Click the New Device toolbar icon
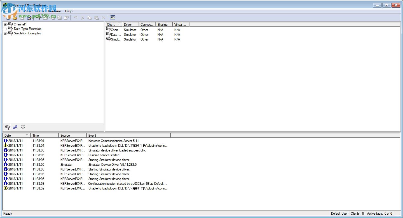The width and height of the screenshot is (403, 218). point(45,18)
